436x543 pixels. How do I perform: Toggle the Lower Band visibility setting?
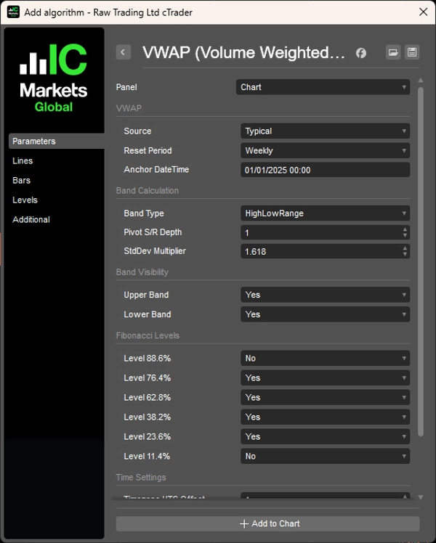pyautogui.click(x=325, y=314)
